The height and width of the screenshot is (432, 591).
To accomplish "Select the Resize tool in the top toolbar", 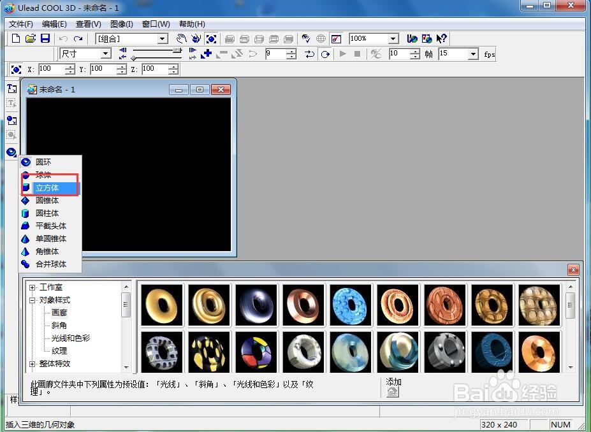I will pos(211,38).
